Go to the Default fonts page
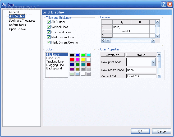Image resolution: width=174 pixels, height=137 pixels. click(17, 25)
